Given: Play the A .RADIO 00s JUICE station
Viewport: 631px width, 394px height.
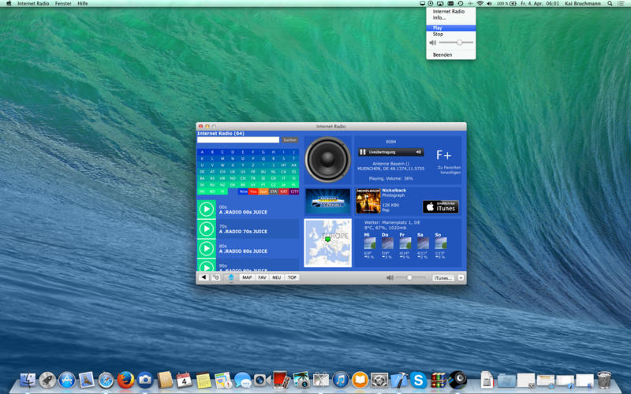Looking at the screenshot, I should tap(207, 209).
